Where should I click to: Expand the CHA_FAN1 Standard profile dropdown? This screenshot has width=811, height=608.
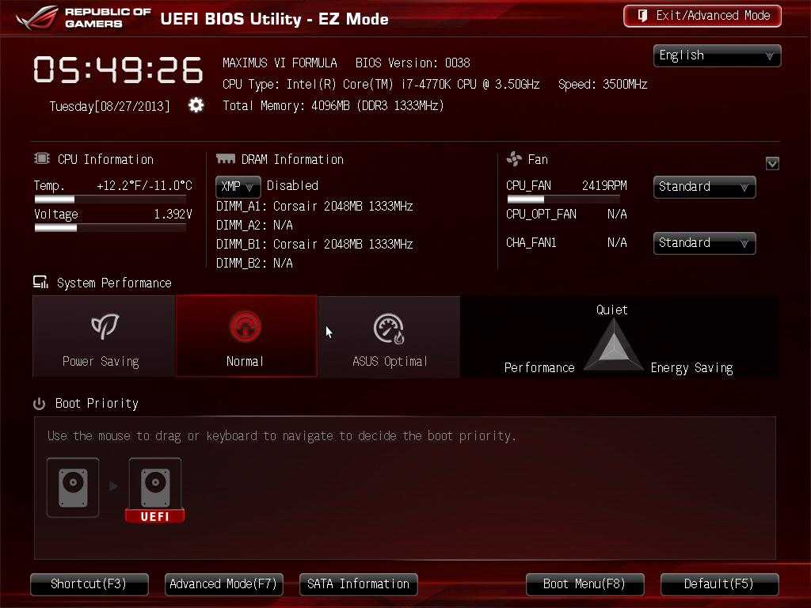point(704,243)
